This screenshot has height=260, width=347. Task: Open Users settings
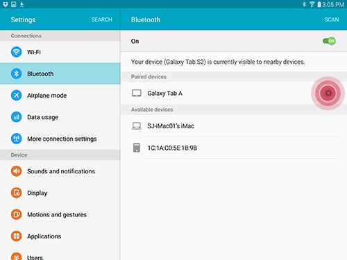pos(60,254)
